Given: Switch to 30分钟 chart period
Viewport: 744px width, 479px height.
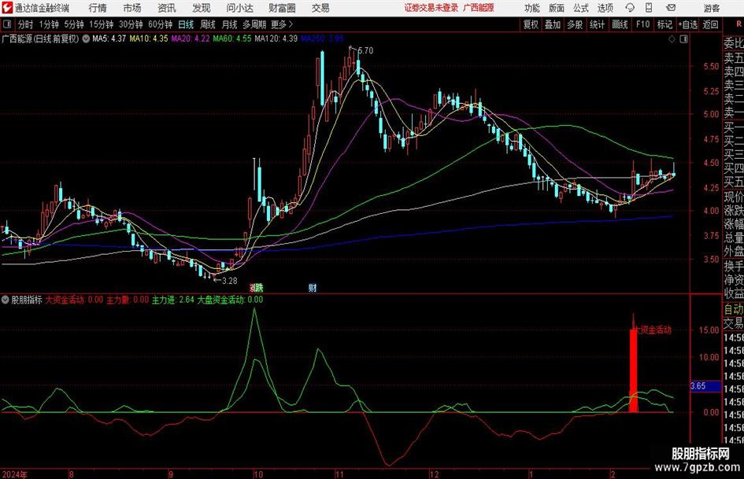Looking at the screenshot, I should pos(131,24).
